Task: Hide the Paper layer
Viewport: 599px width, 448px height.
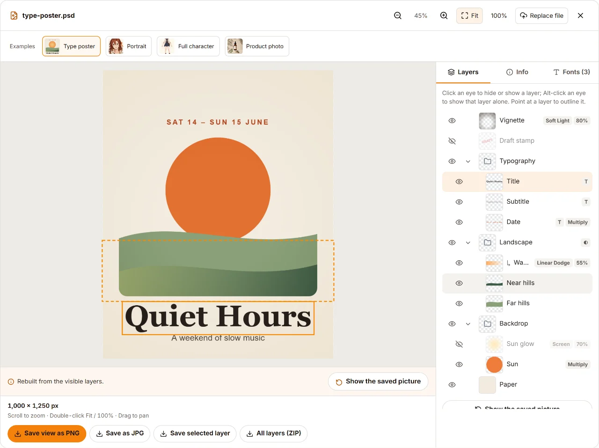Action: point(452,385)
